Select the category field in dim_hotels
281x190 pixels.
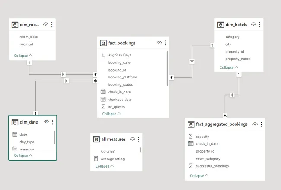pos(233,37)
